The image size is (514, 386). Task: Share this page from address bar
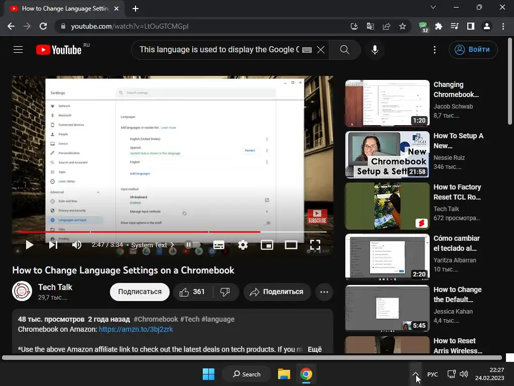coord(387,26)
